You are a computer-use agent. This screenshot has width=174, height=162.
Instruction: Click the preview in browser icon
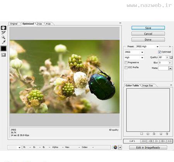(115, 147)
